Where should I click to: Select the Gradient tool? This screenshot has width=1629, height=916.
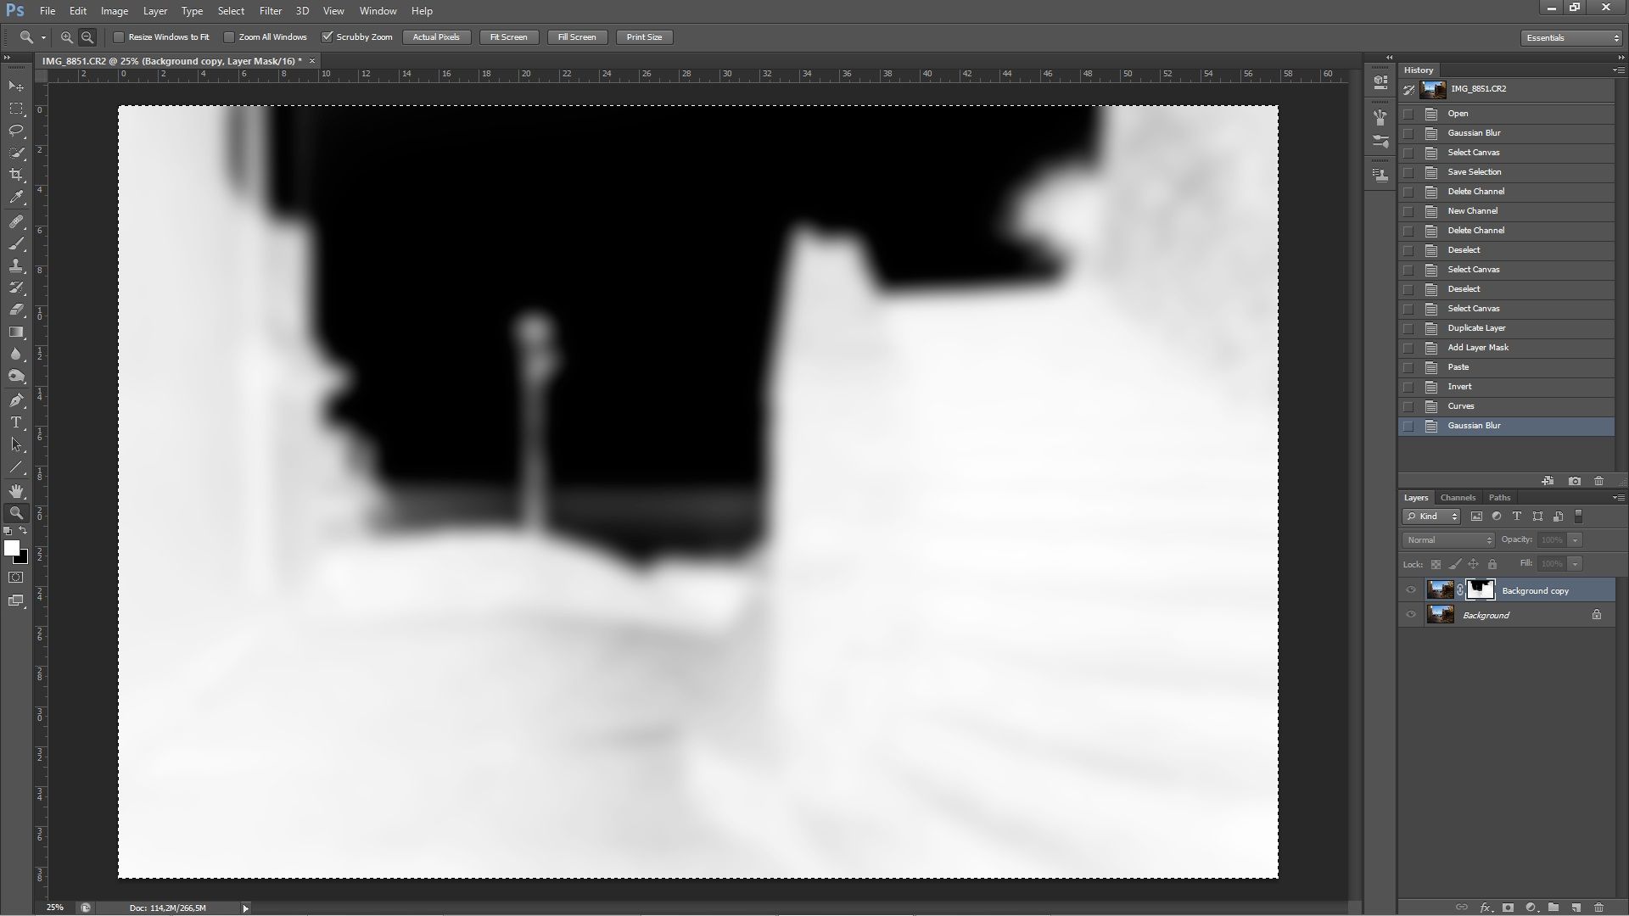click(x=16, y=332)
